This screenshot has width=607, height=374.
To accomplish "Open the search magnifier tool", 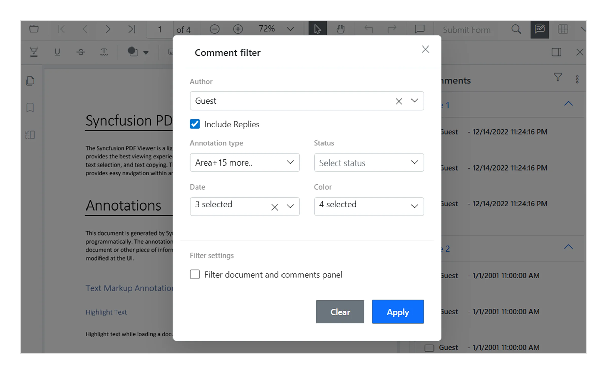I will 516,29.
